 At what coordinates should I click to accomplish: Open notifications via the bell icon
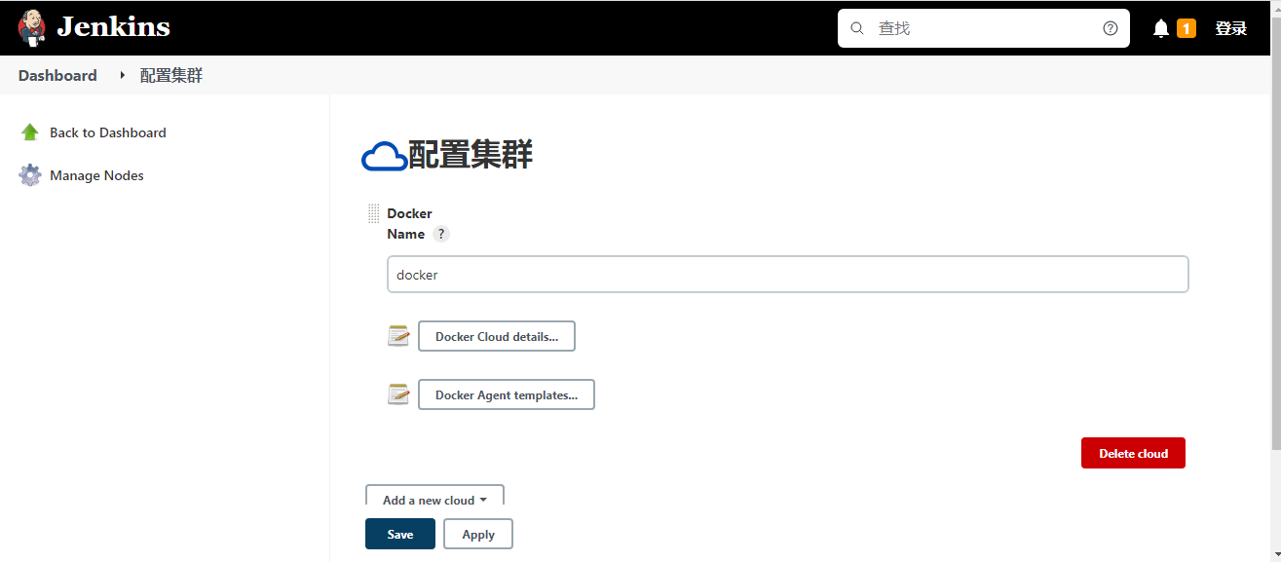pyautogui.click(x=1160, y=27)
